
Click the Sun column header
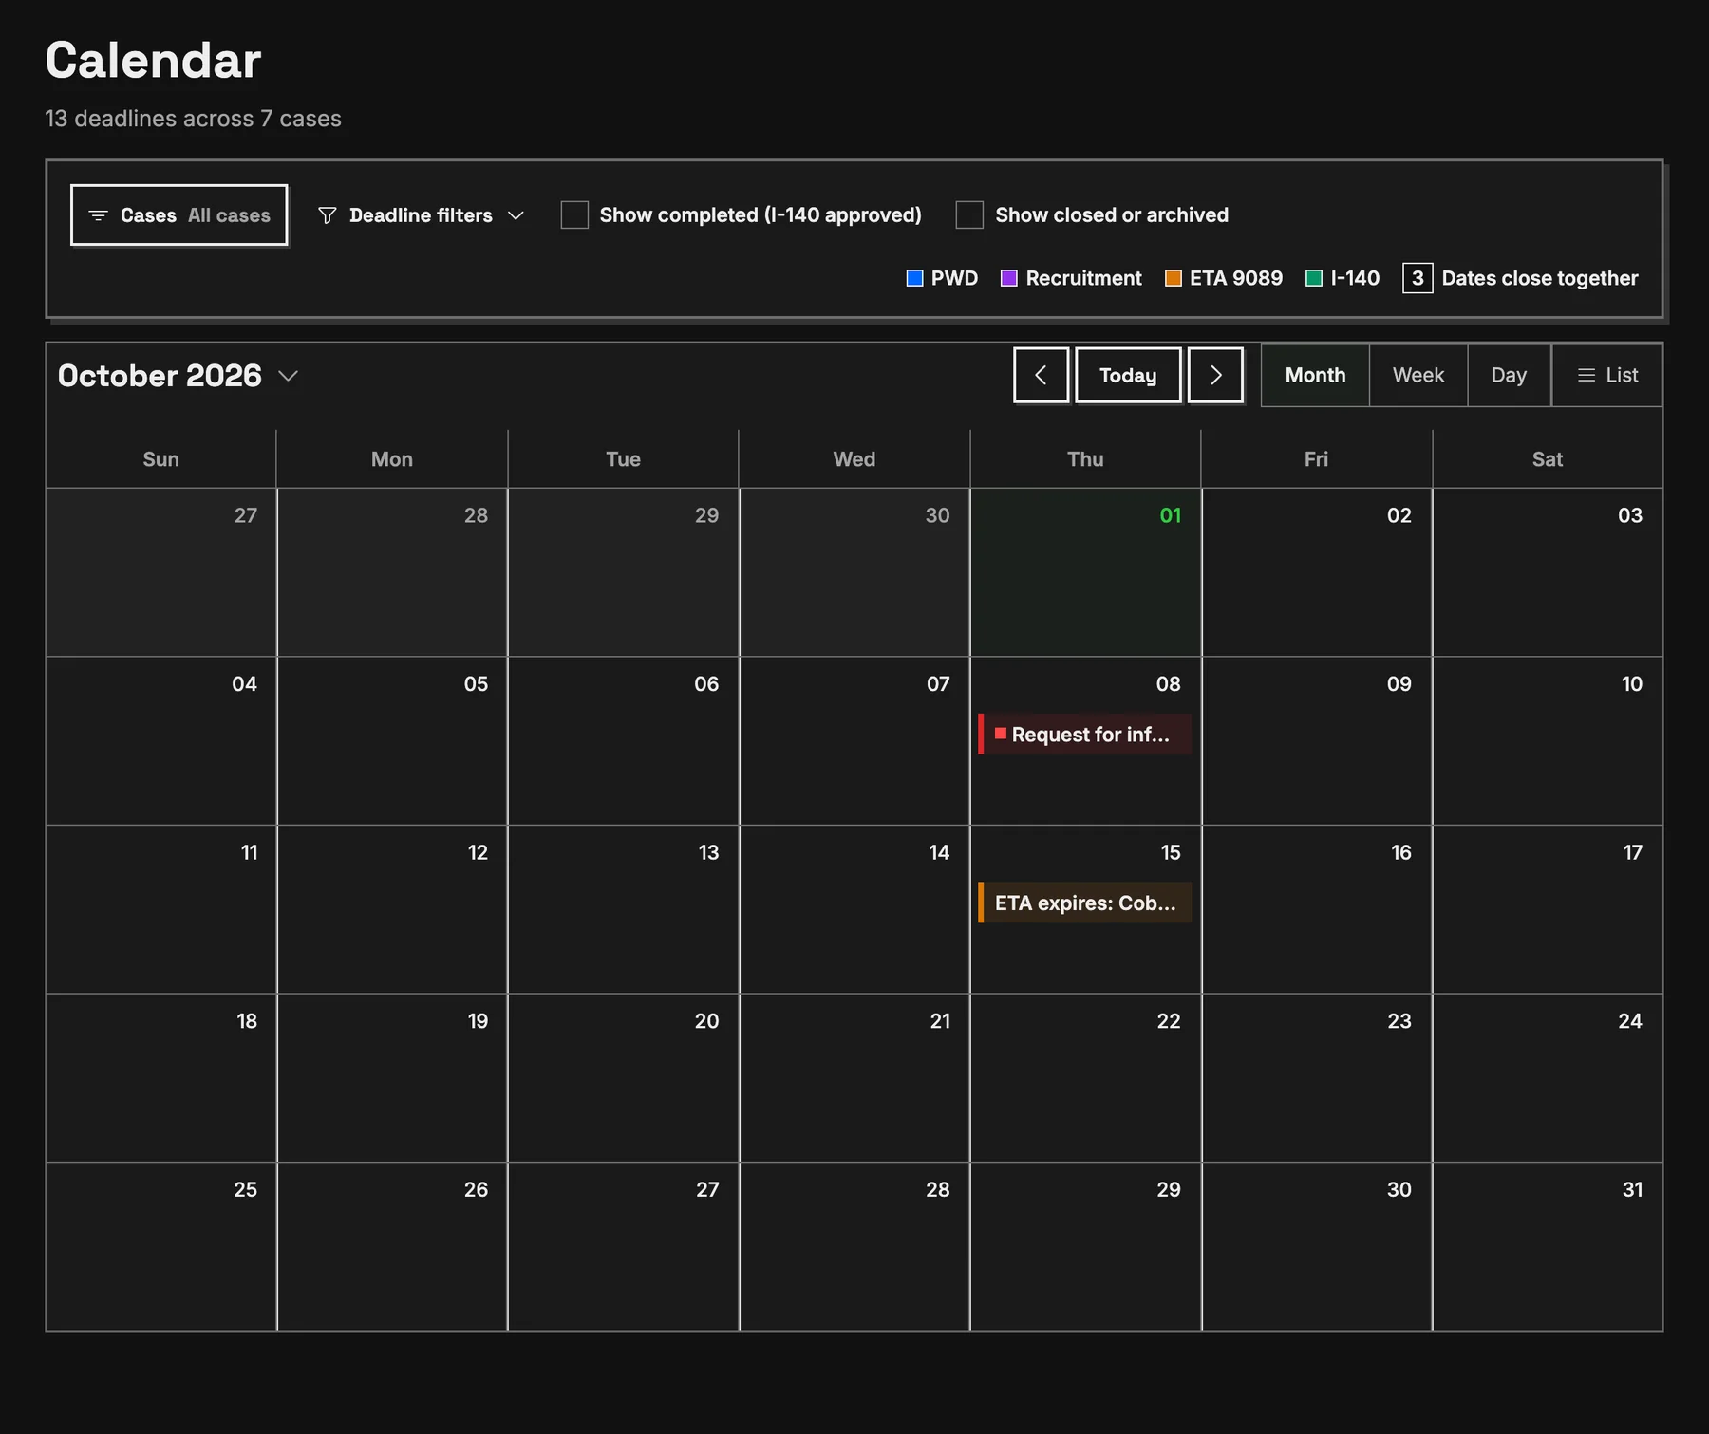pyautogui.click(x=160, y=459)
